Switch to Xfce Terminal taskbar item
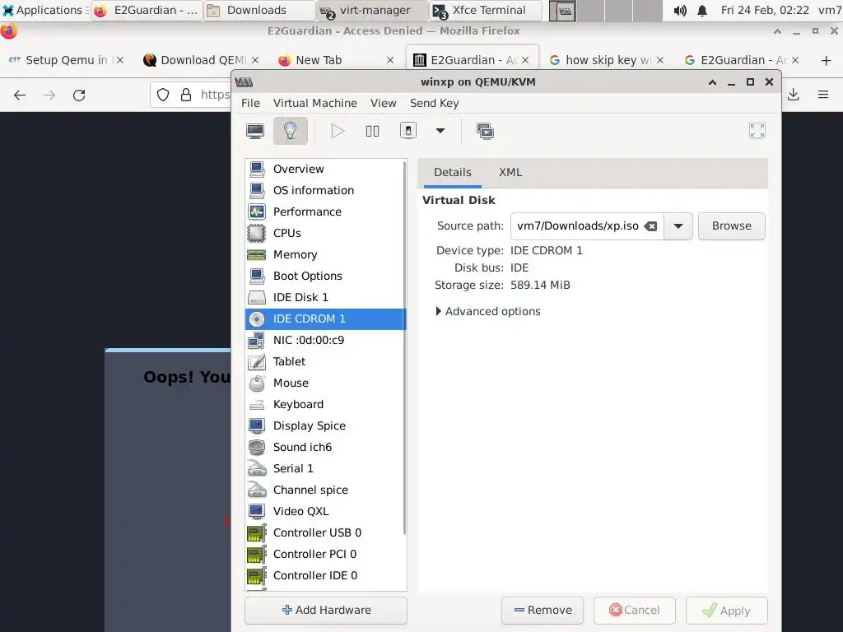 486,10
